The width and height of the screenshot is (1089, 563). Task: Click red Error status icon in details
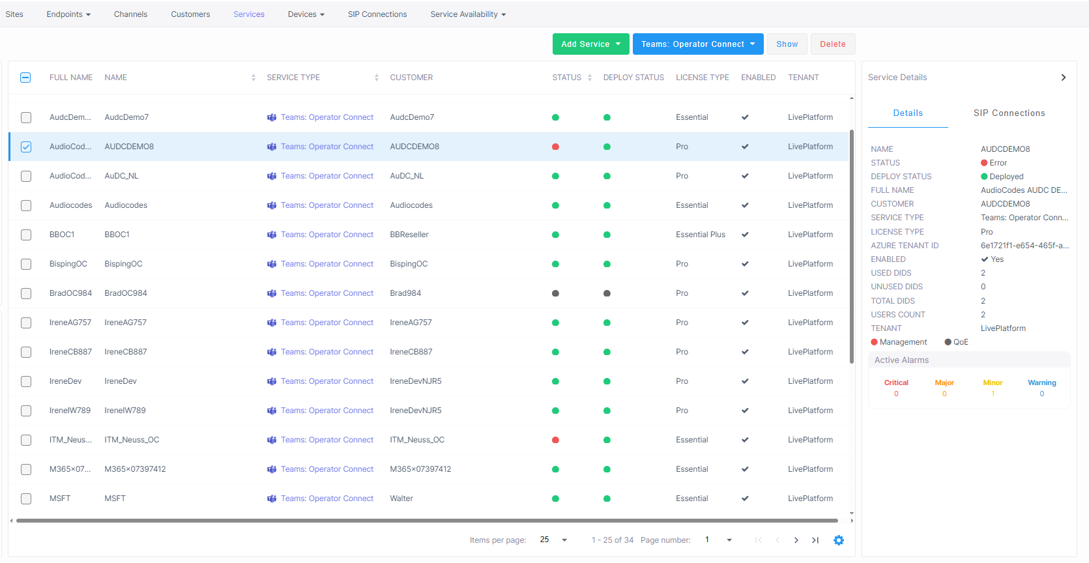[984, 163]
